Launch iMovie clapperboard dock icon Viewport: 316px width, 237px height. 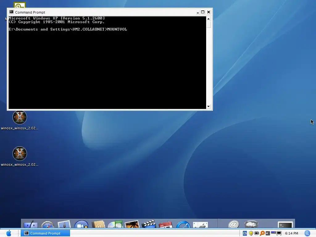coord(149,224)
